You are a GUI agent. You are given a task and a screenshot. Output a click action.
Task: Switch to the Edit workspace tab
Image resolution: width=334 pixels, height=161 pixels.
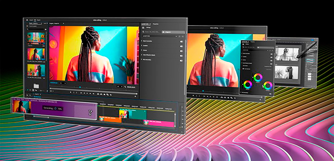click(35, 20)
